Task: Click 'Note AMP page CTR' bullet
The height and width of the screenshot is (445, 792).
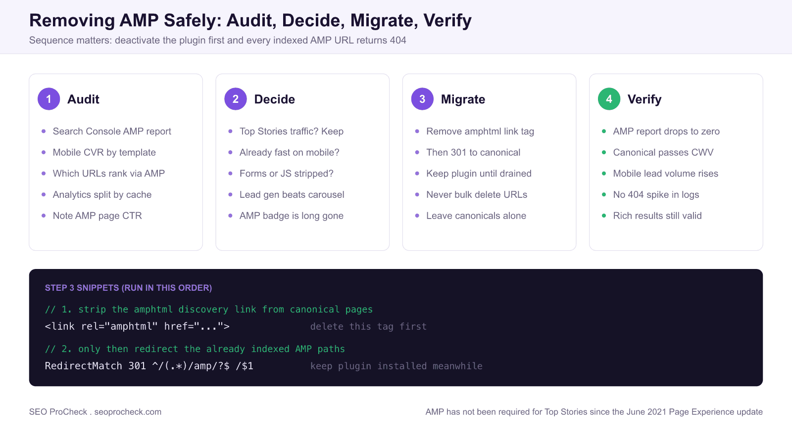Action: [97, 216]
